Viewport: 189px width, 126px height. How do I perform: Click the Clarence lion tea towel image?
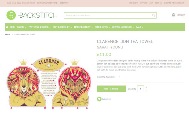(x=49, y=83)
